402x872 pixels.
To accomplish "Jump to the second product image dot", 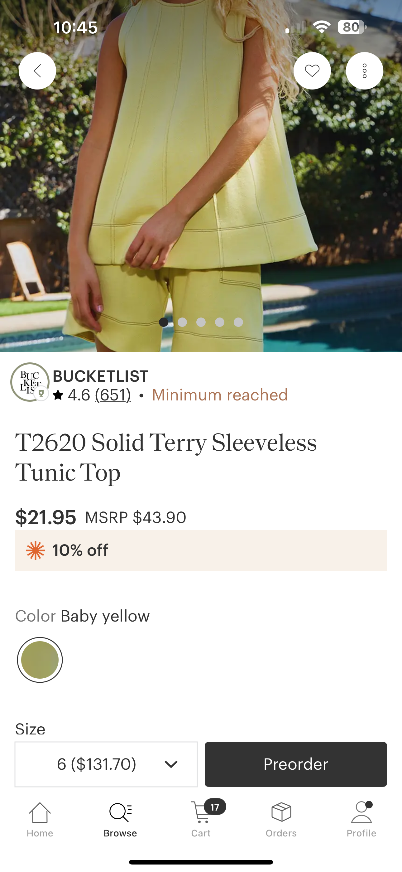I will 182,322.
